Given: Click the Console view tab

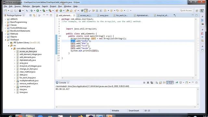Looking at the screenshot, I should 62,83.
